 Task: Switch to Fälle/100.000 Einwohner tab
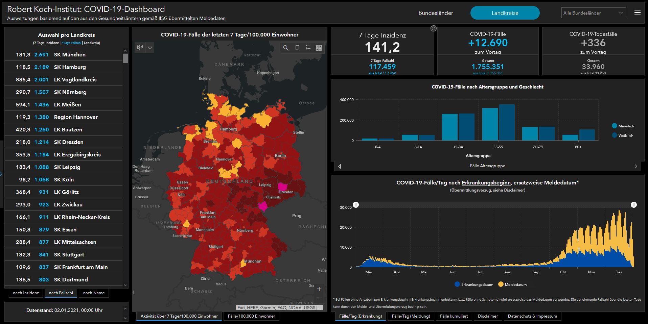point(251,316)
